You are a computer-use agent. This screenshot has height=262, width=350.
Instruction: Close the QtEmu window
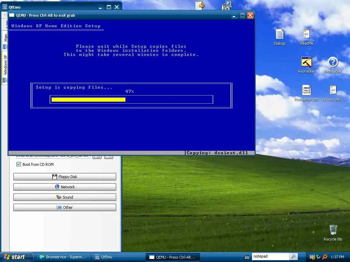[117, 7]
